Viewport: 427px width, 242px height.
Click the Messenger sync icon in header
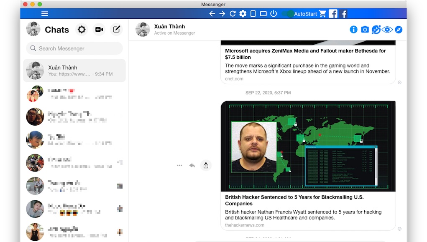click(x=376, y=30)
